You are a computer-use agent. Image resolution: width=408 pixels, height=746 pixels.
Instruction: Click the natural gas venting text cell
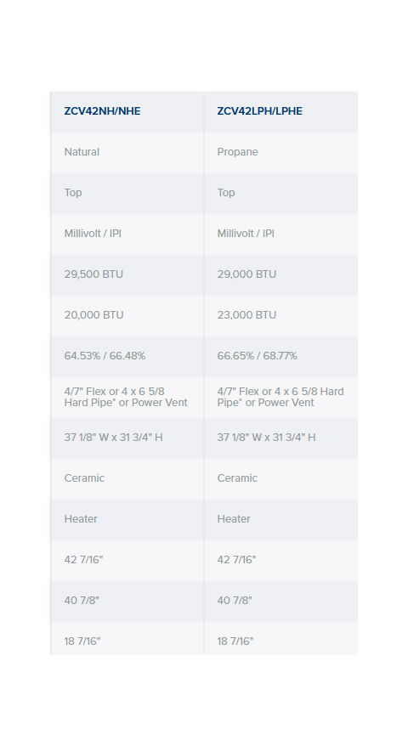pyautogui.click(x=126, y=397)
